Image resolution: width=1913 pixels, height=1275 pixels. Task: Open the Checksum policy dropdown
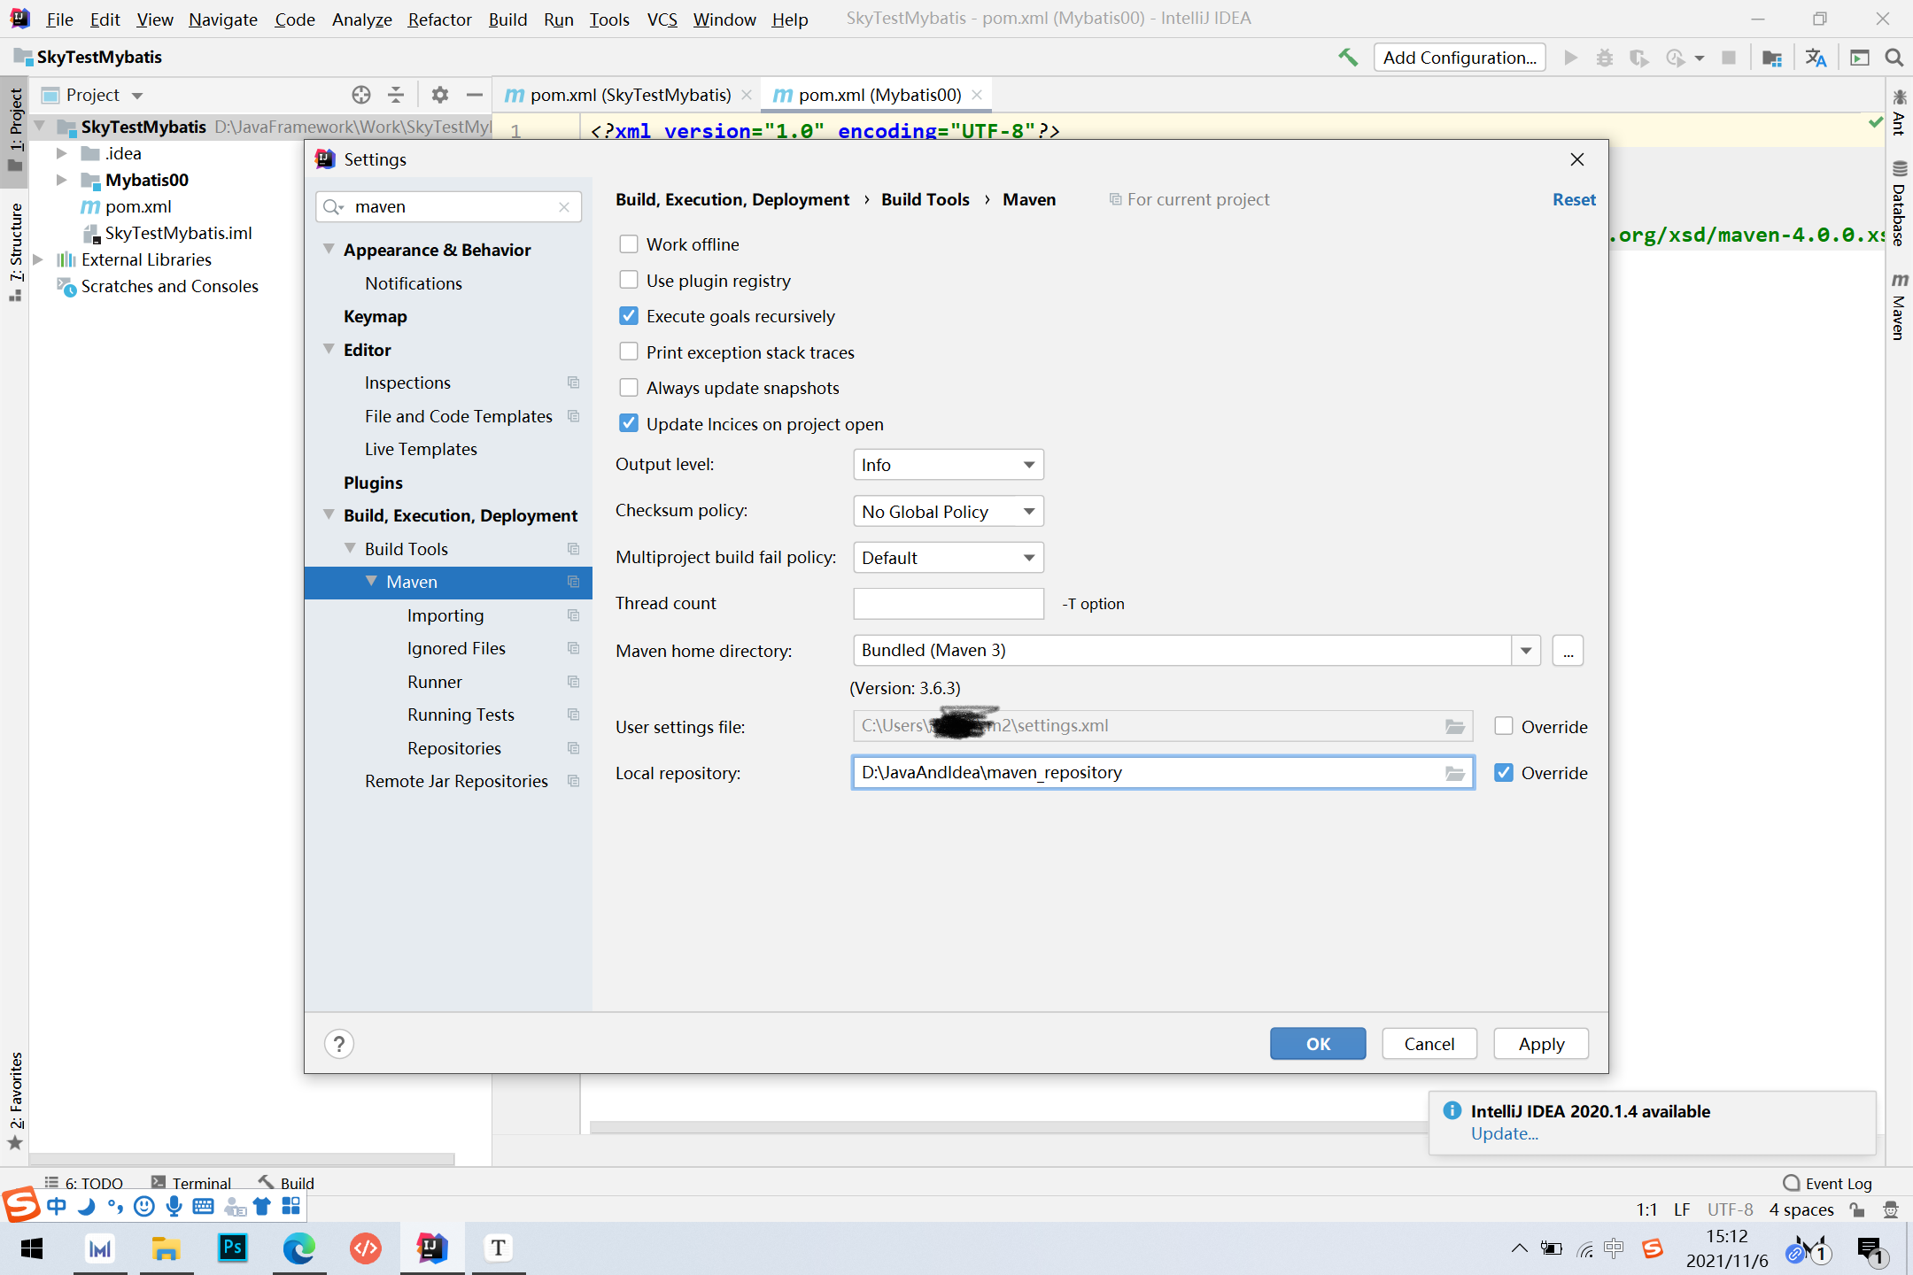point(948,512)
